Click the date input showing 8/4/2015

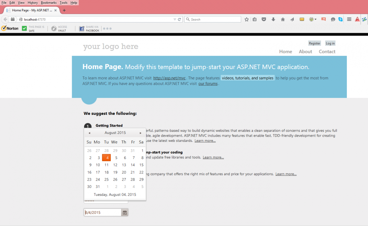pyautogui.click(x=102, y=212)
